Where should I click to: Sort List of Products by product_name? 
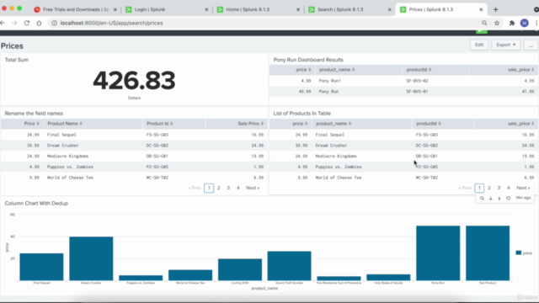(x=334, y=124)
